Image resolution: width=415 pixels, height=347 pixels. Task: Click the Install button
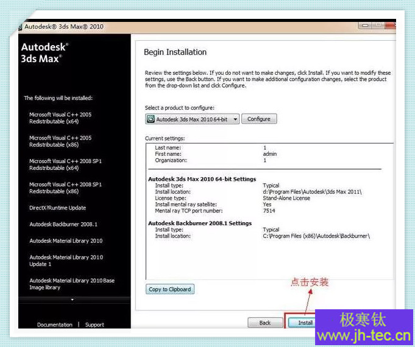302,323
